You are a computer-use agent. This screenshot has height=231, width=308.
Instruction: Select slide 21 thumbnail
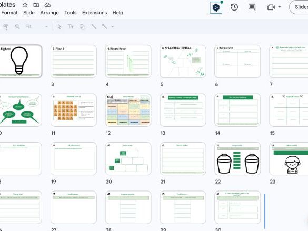tap(183, 158)
